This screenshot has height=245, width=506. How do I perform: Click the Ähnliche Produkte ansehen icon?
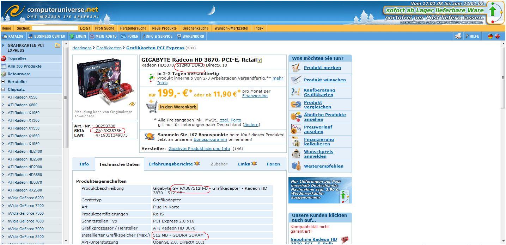(296, 117)
